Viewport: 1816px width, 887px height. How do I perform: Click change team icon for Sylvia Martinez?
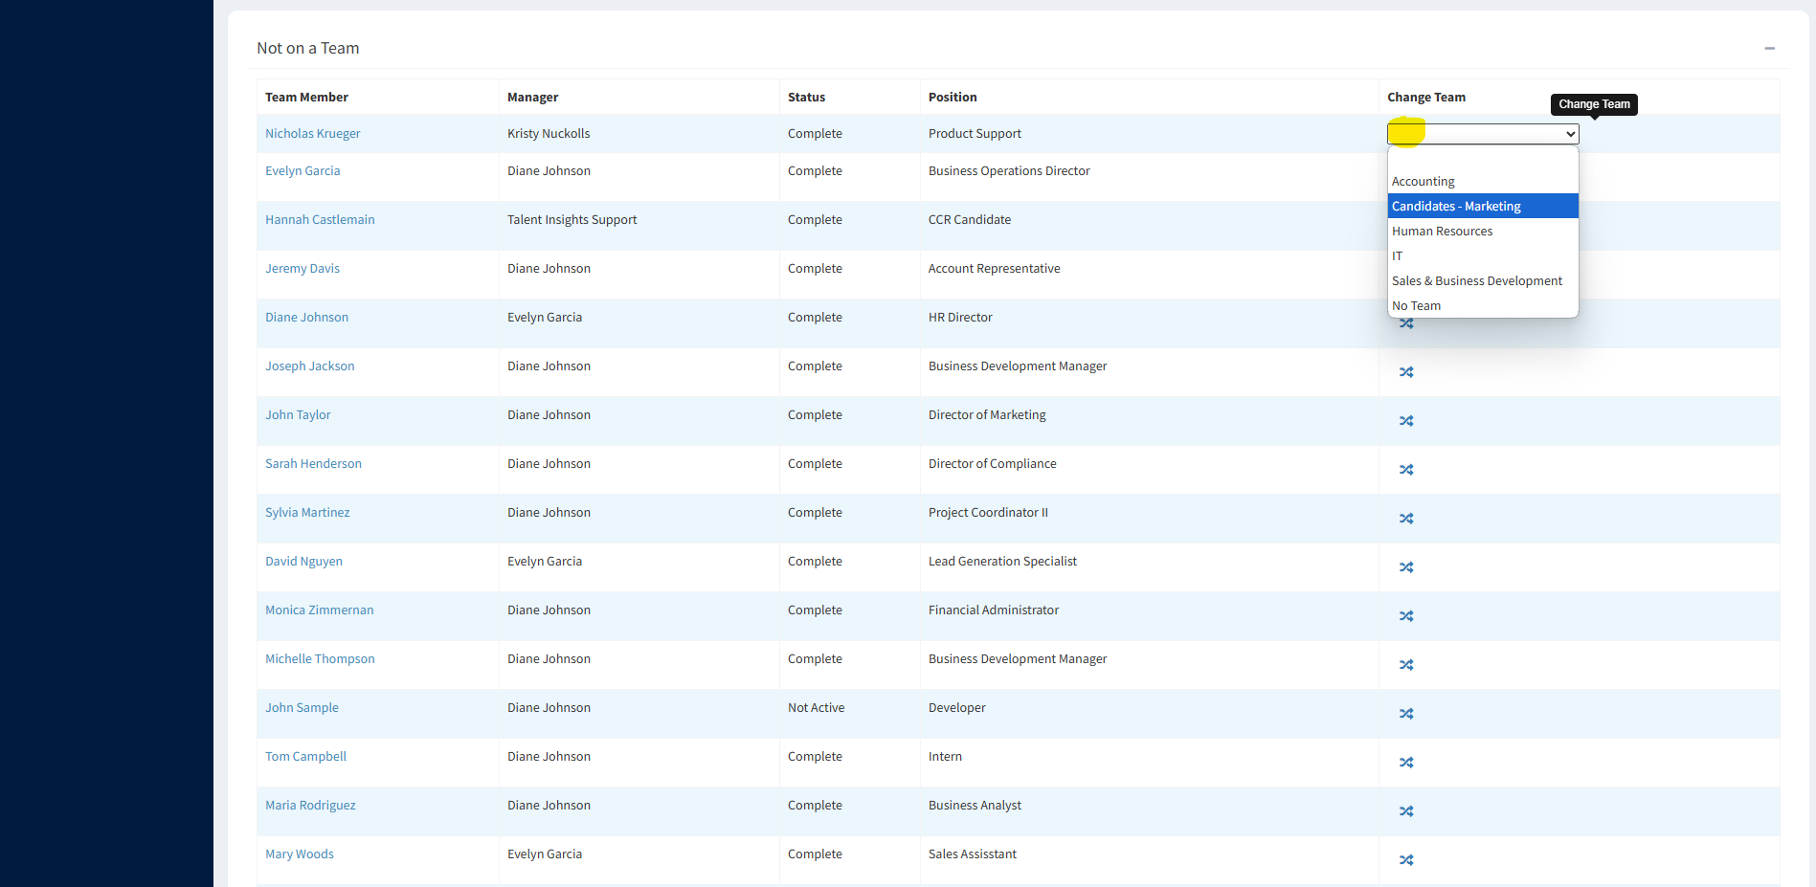[1405, 519]
